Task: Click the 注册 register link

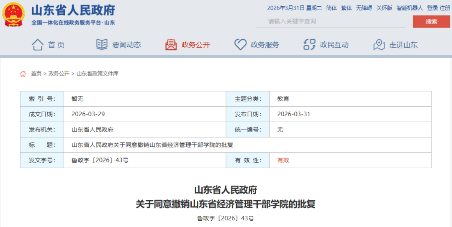Action: coord(445,8)
